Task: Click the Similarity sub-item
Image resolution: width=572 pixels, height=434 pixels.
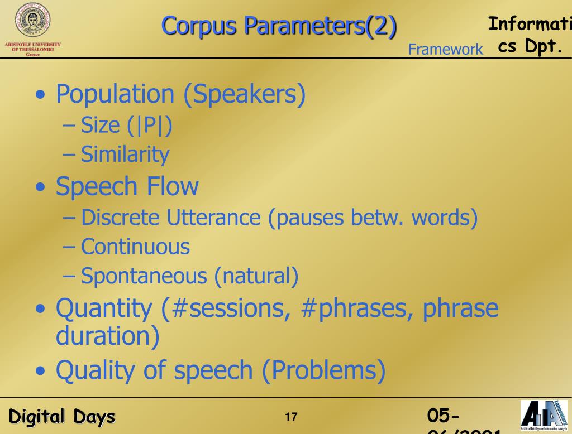Action: tap(125, 154)
